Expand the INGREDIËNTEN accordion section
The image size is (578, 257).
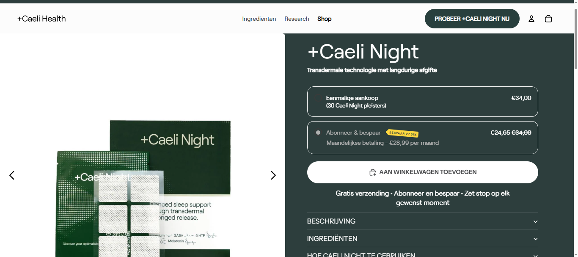coord(422,238)
